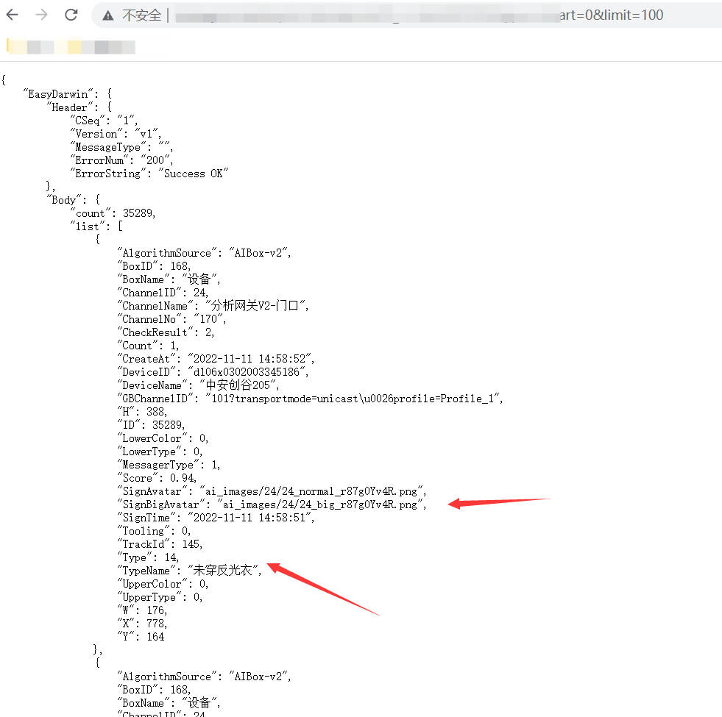The width and height of the screenshot is (722, 717).
Task: Click the "count": 35289 line
Action: 113,213
